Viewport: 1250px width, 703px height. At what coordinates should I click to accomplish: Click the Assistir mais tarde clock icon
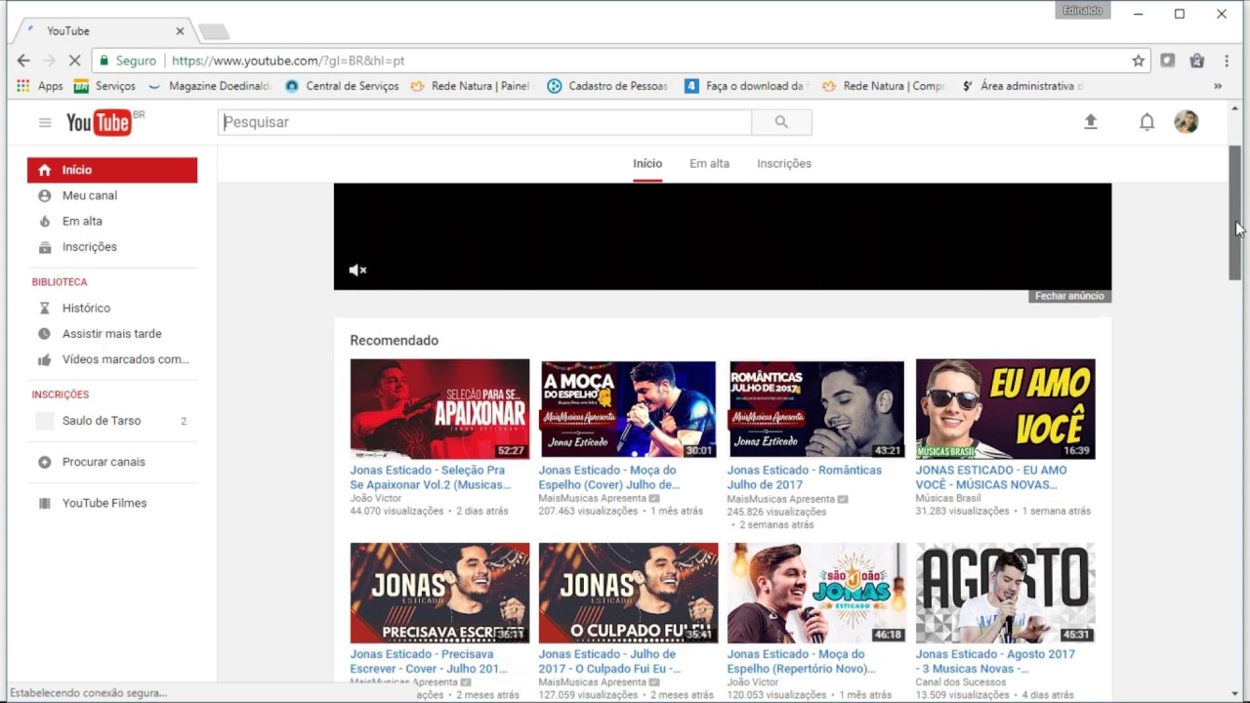tap(44, 334)
